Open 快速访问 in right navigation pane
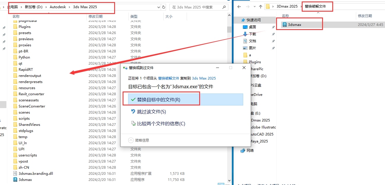 pyautogui.click(x=254, y=20)
